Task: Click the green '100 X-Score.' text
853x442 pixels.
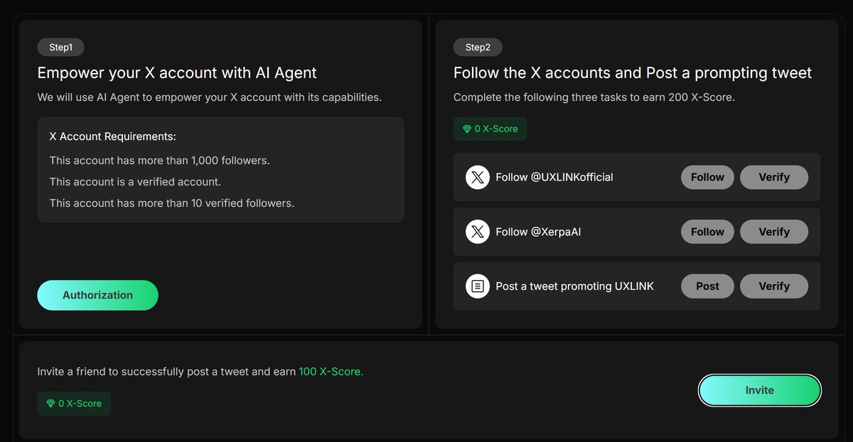Action: click(331, 372)
